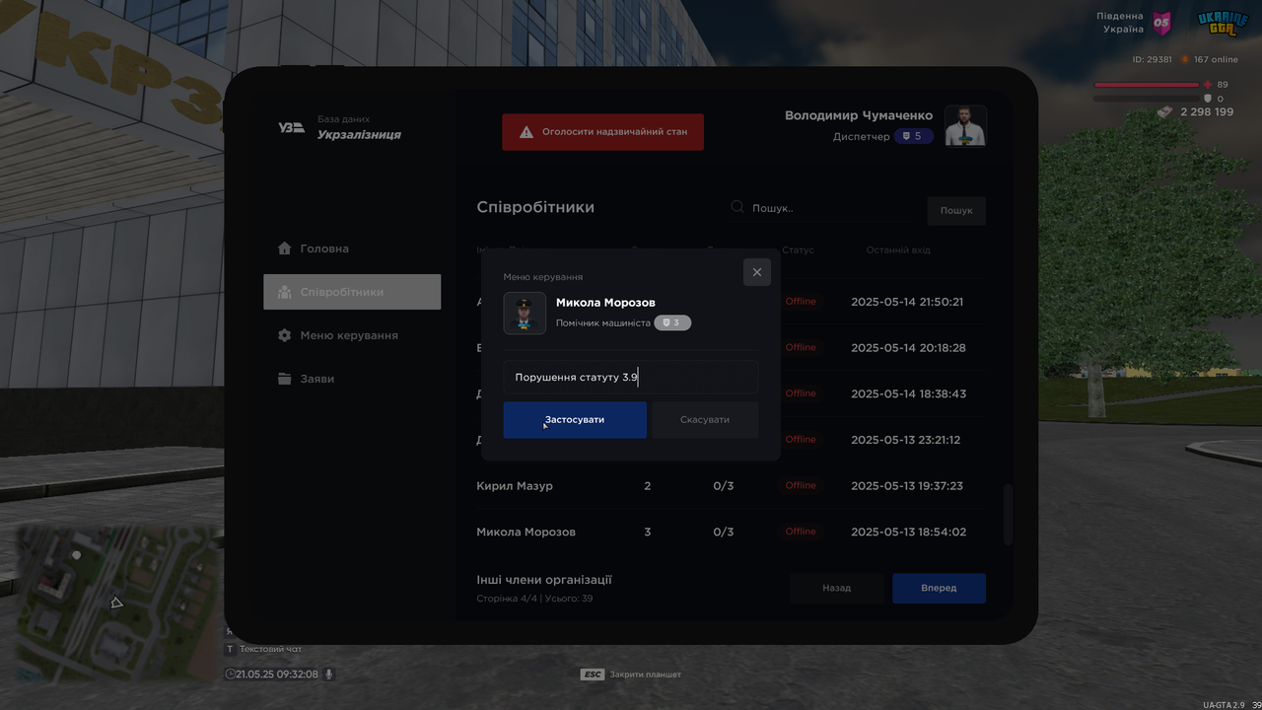Click the ESC Закрити планшет hint
This screenshot has height=710, width=1262.
[x=631, y=674]
